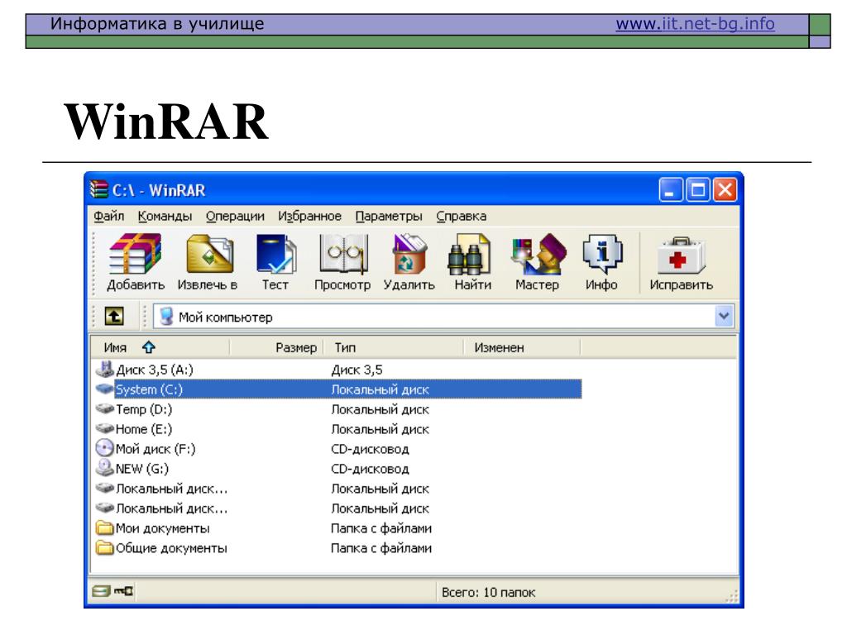Click the CD drive icon of NEW (G:)
This screenshot has height=635, width=847.
pos(104,468)
